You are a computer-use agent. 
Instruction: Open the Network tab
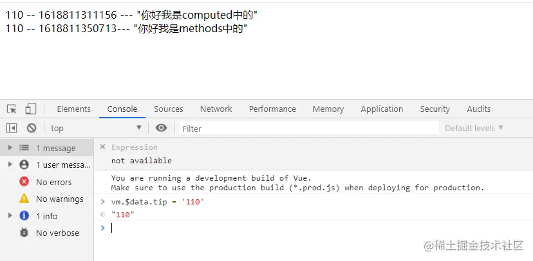pos(216,109)
